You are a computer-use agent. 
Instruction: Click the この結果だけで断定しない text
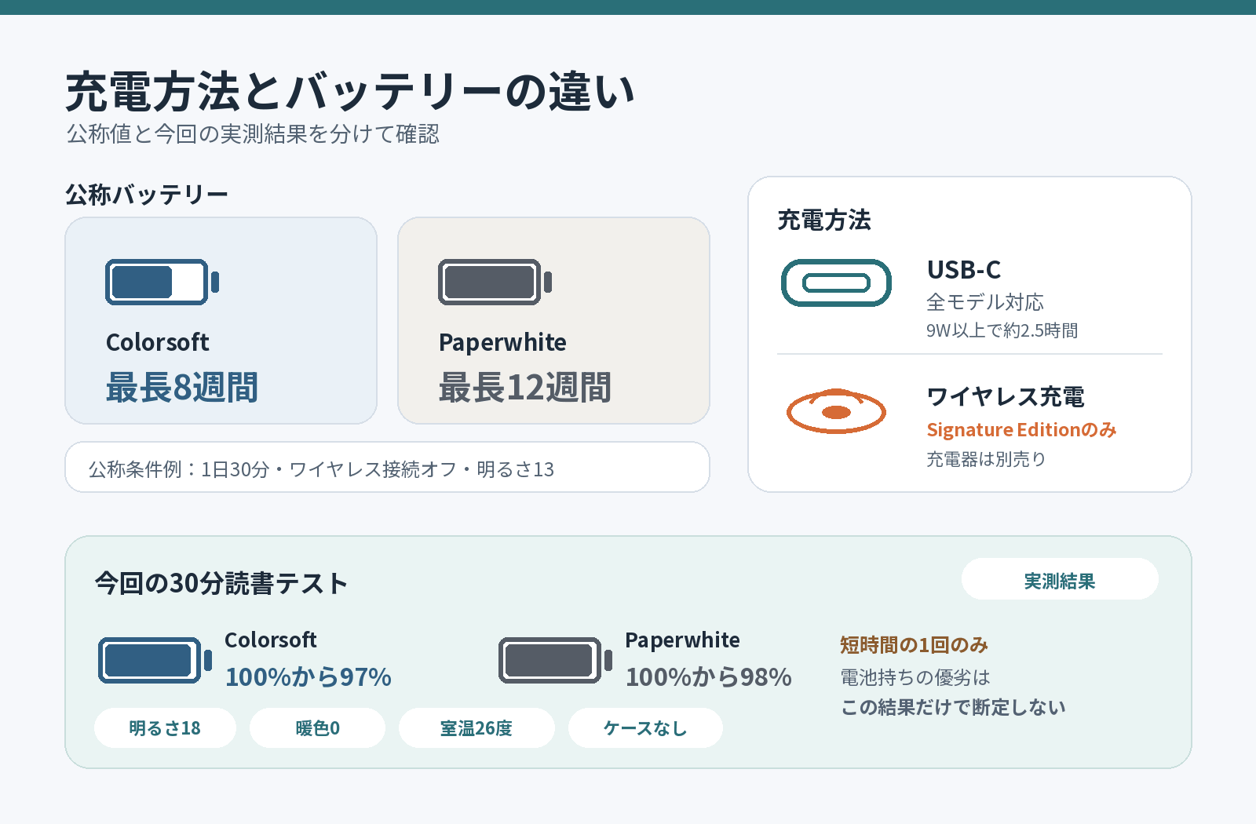click(x=953, y=708)
